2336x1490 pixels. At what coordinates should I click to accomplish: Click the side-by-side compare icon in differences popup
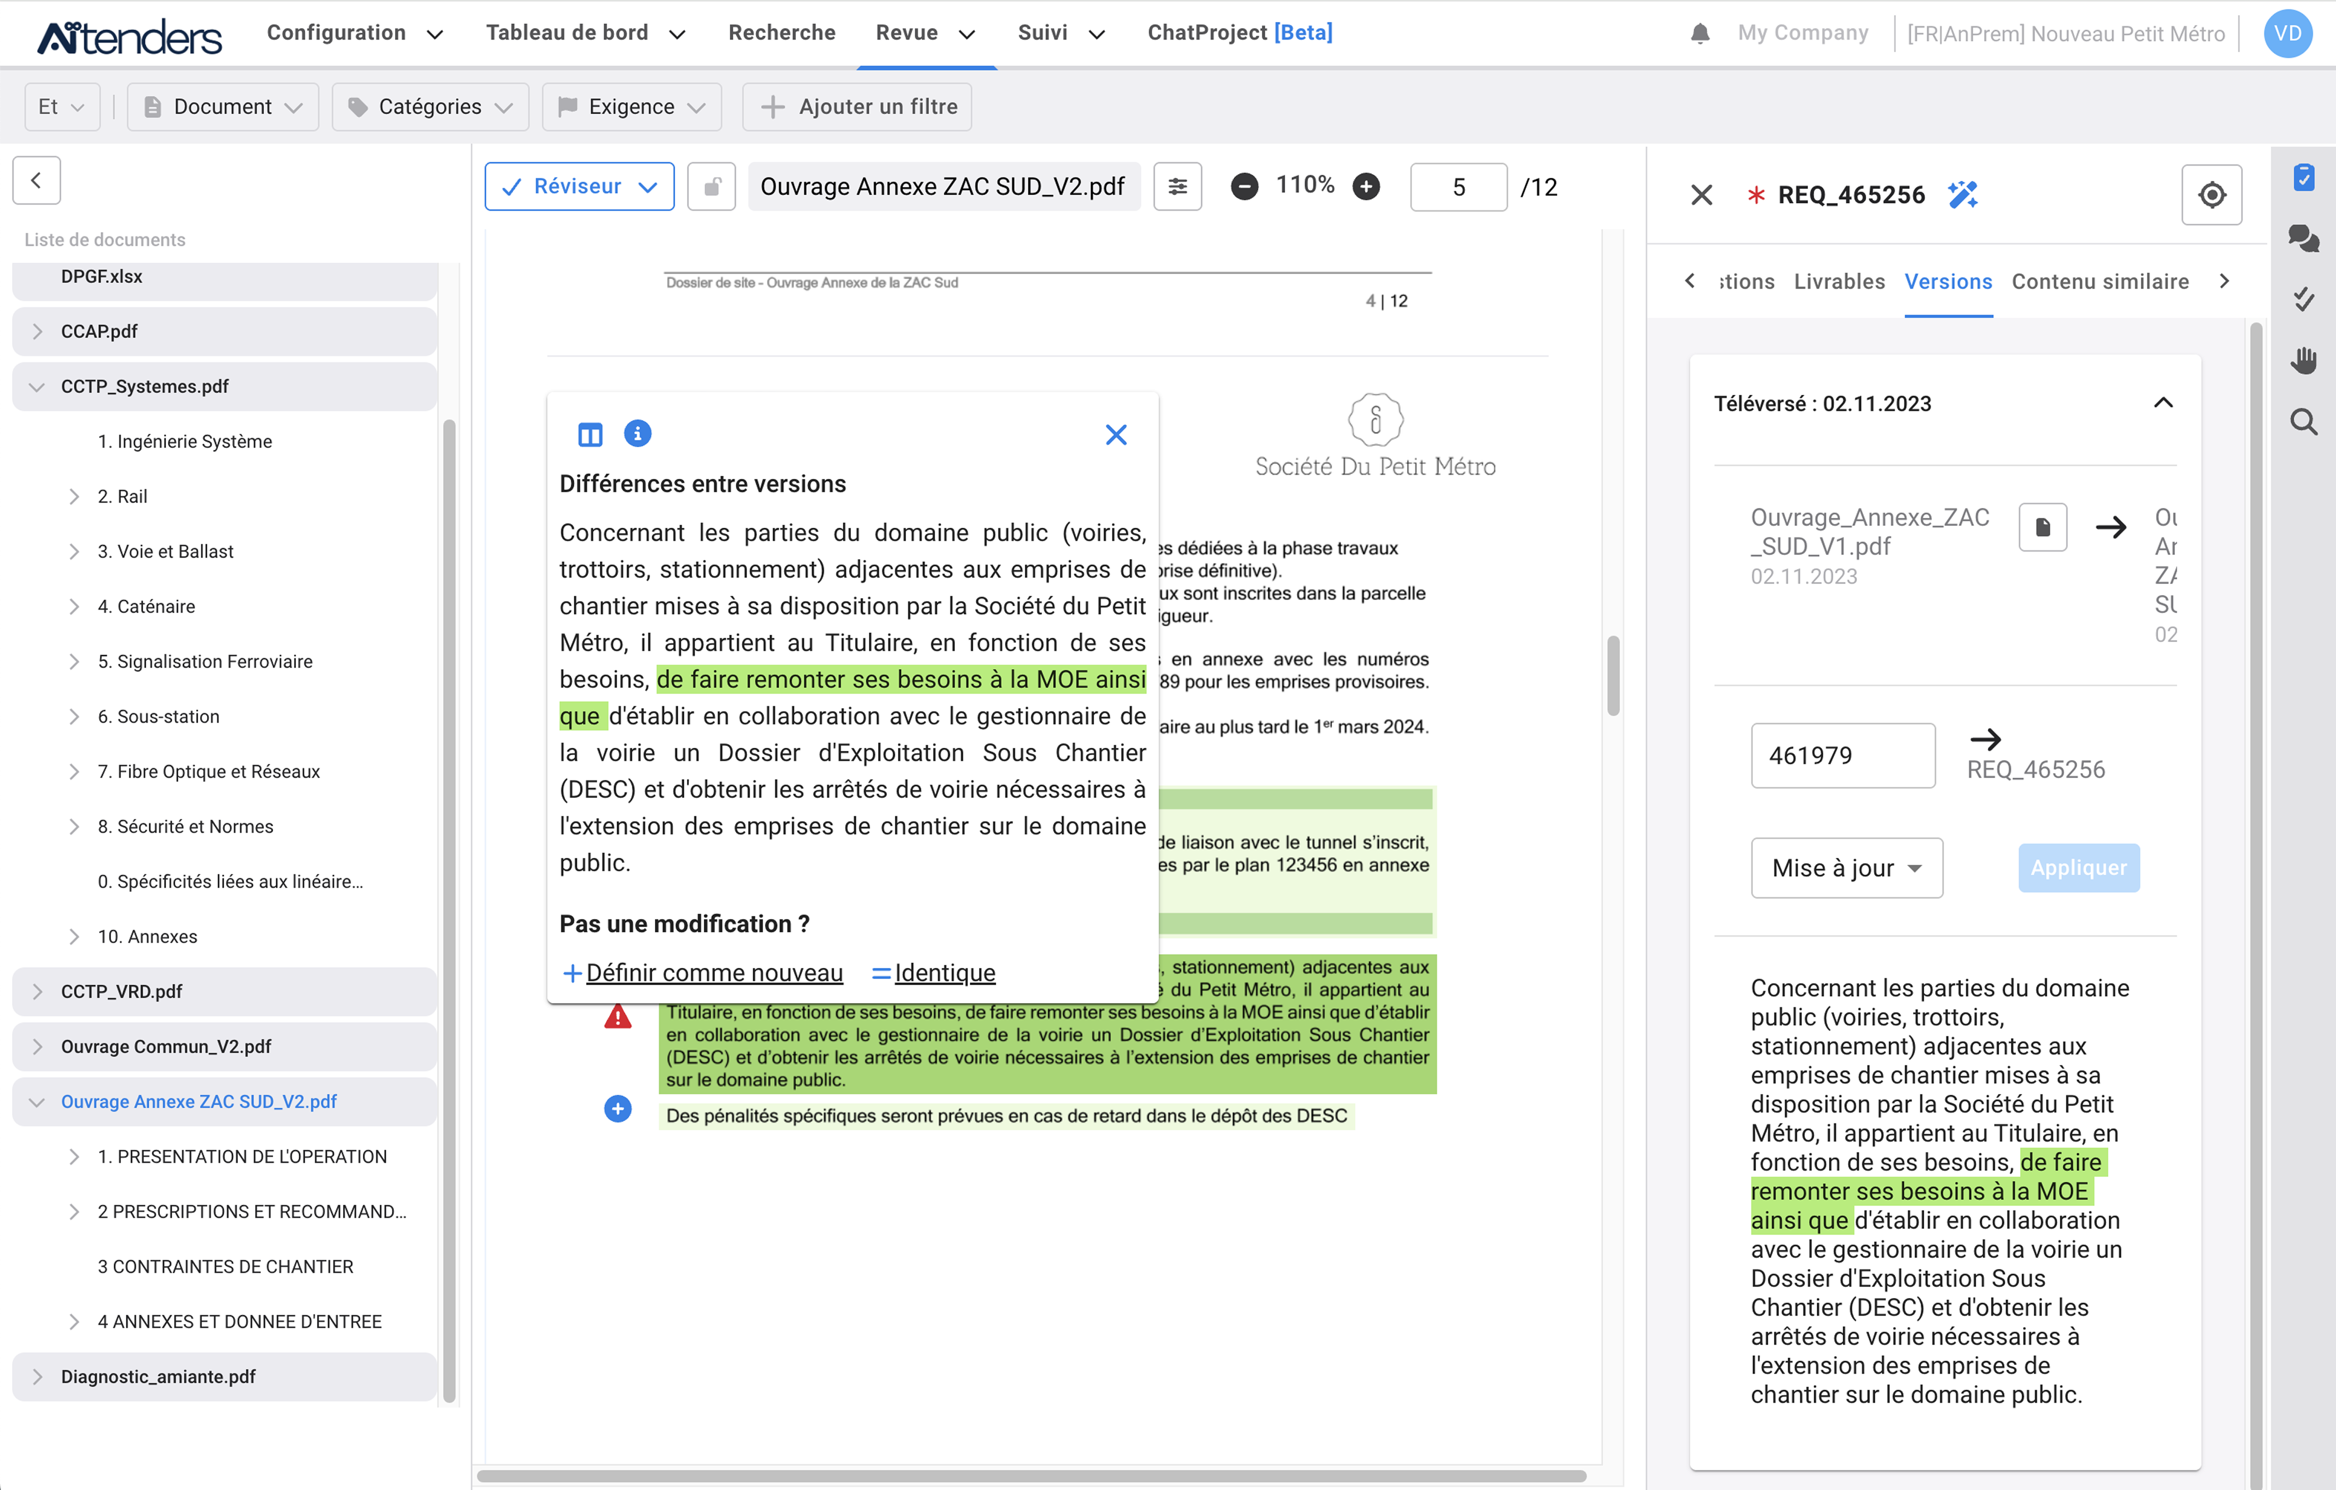pyautogui.click(x=590, y=435)
